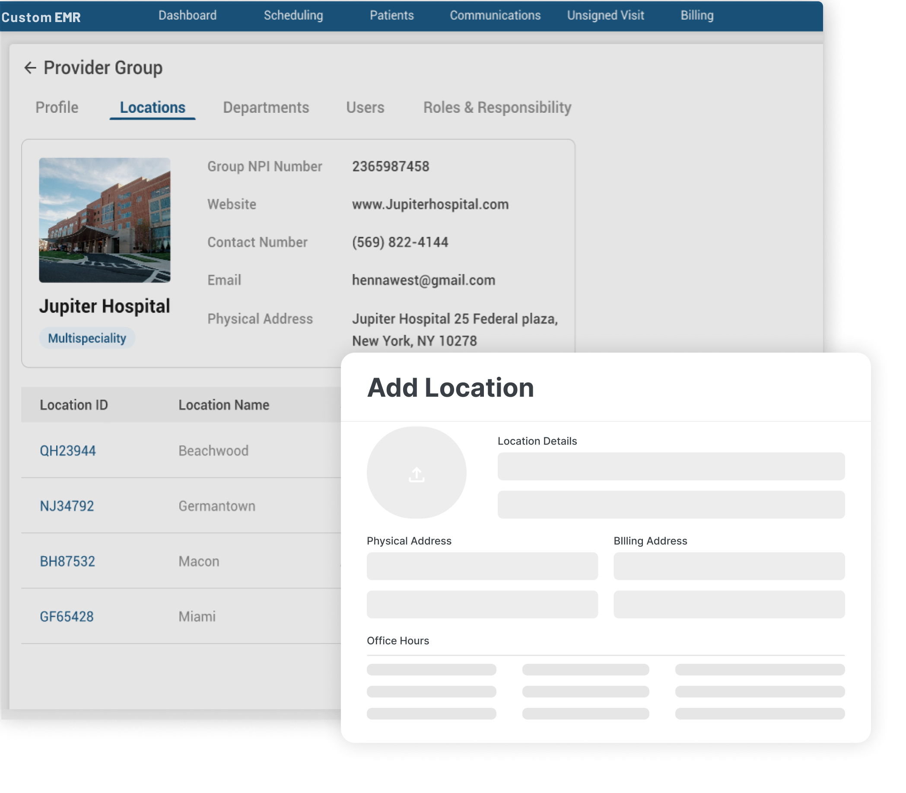Click the upload icon in Add Location
906x793 pixels.
(x=416, y=474)
